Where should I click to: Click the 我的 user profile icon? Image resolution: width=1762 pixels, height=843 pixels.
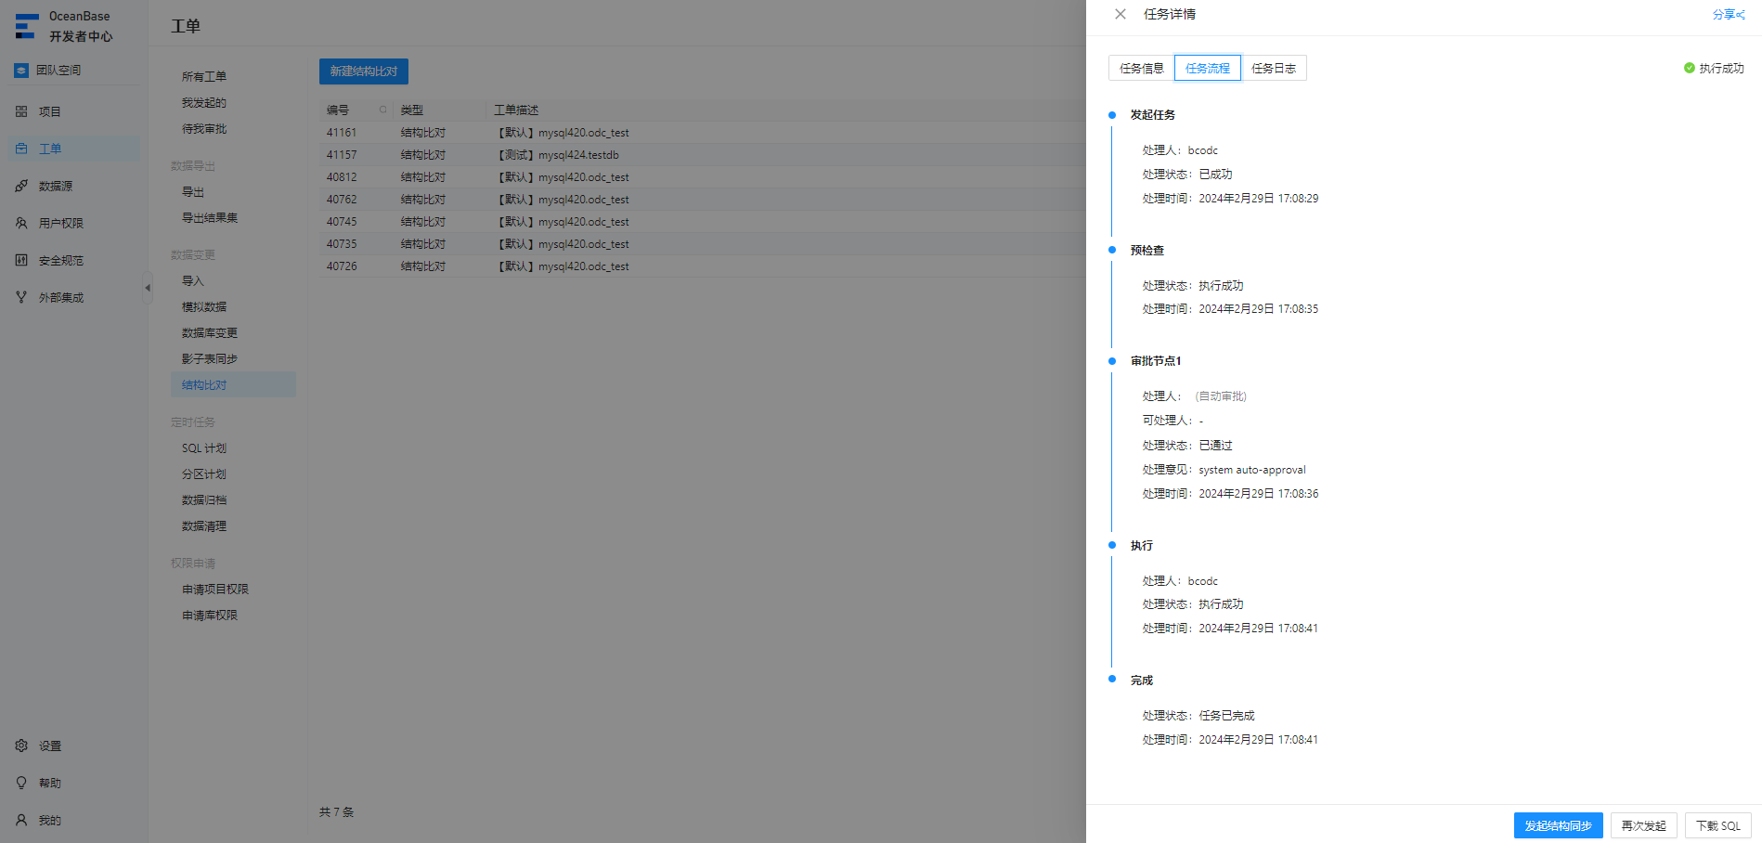(x=21, y=820)
